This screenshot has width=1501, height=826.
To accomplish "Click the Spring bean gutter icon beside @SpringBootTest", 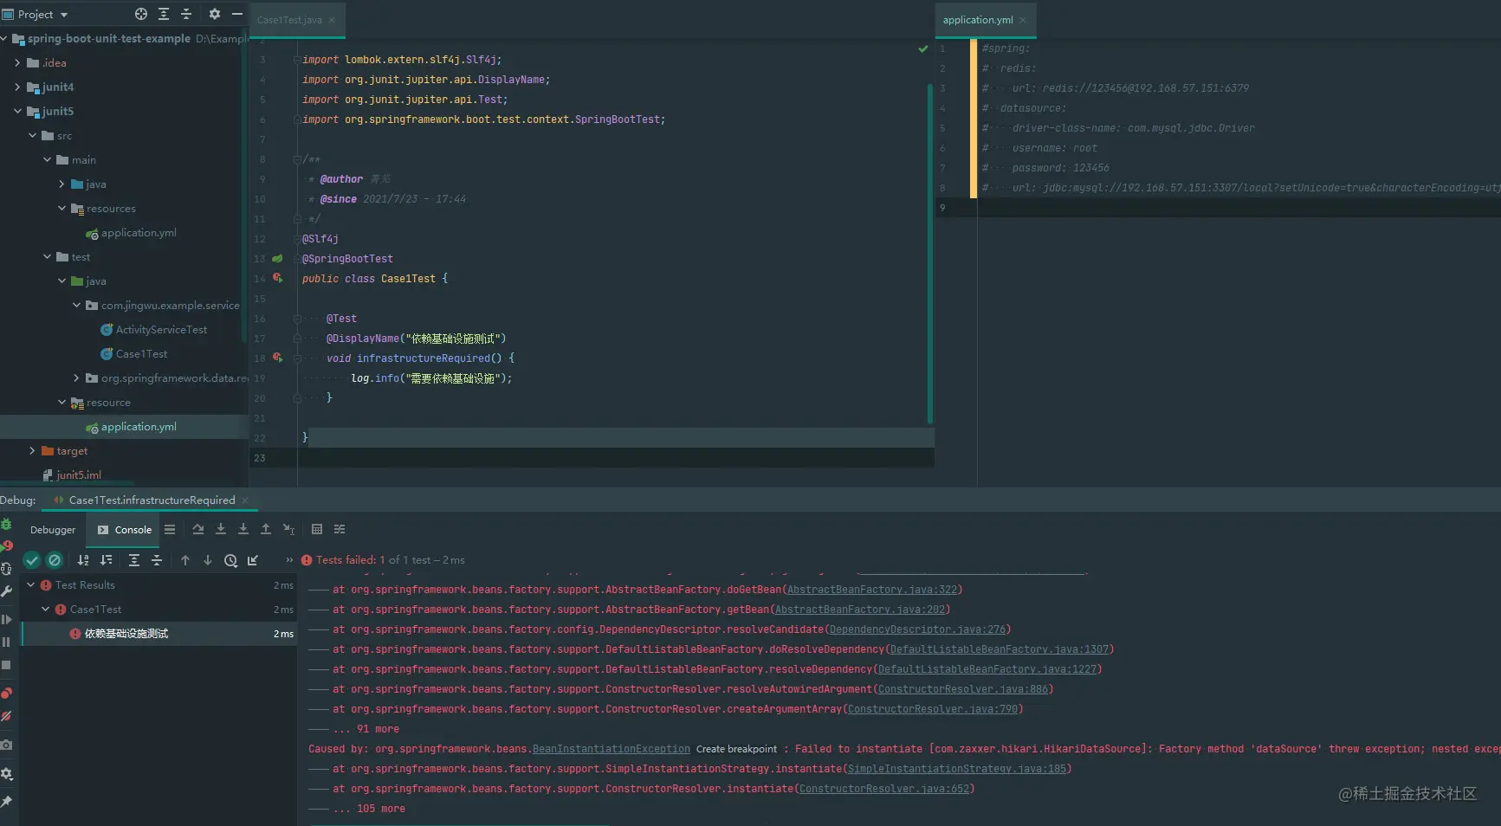I will coord(277,258).
